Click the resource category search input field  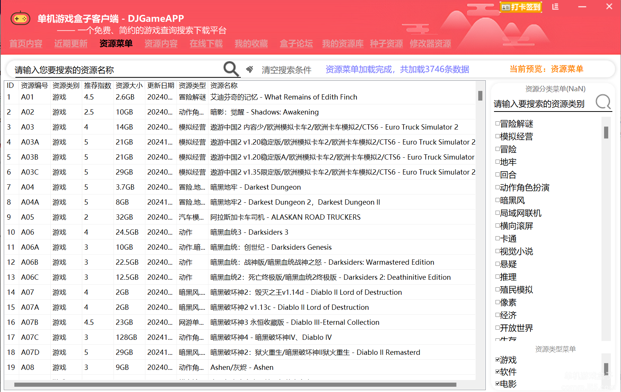click(543, 104)
